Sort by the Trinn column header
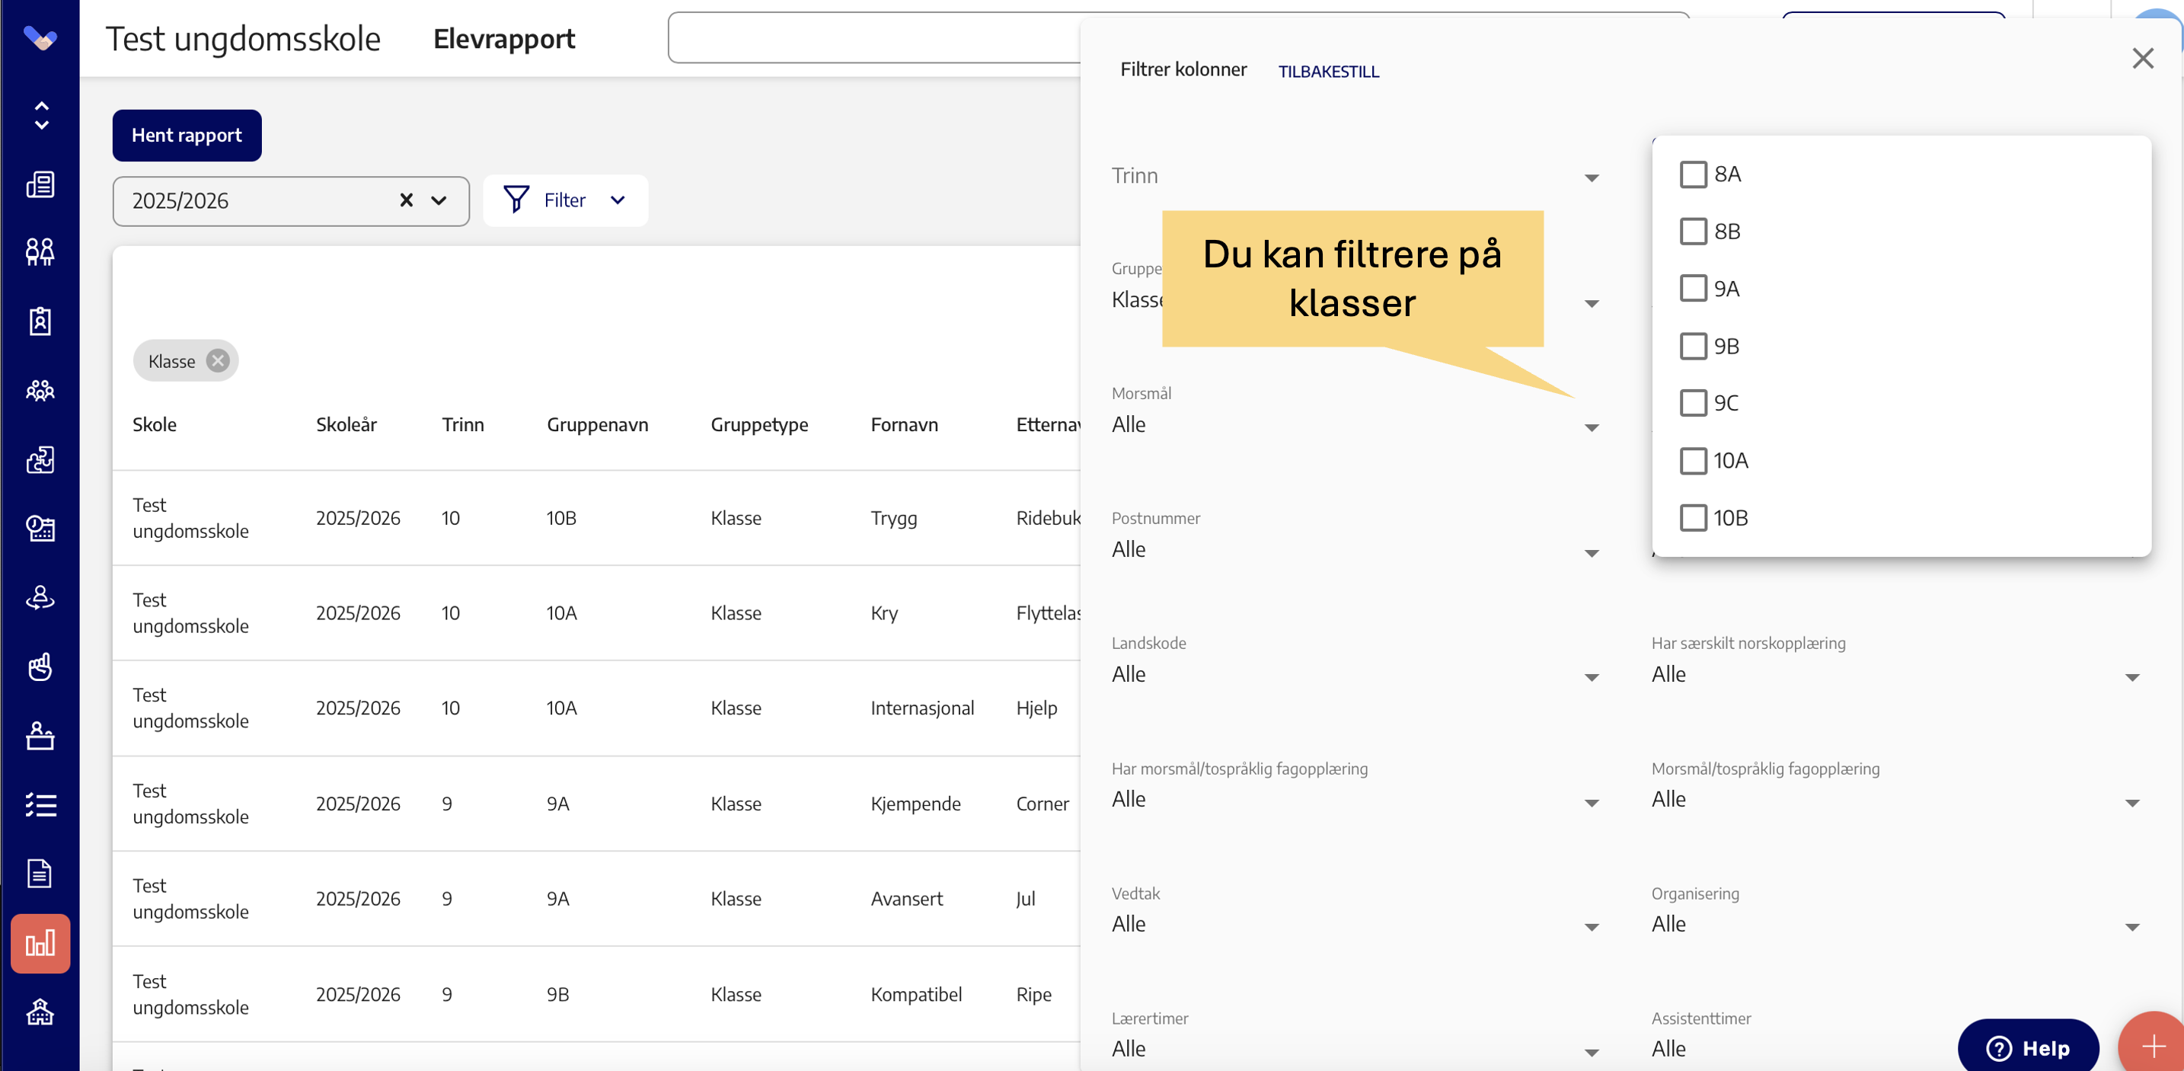Image resolution: width=2184 pixels, height=1071 pixels. (x=462, y=425)
